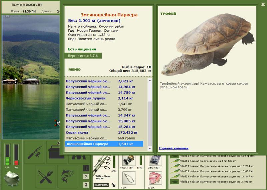Click fish icon beside 15,005 кг log entry
Screen dimensions: 267x190
click(175, 171)
